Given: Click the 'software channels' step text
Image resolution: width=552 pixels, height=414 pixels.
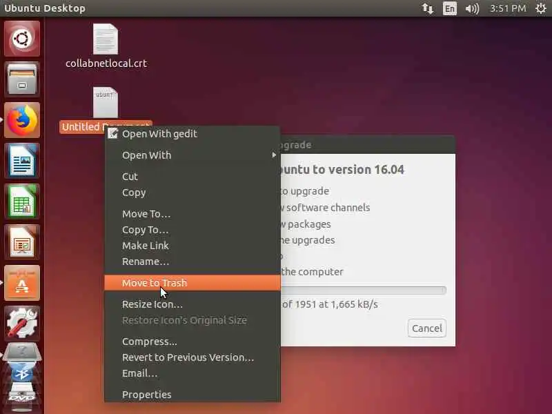Looking at the screenshot, I should pos(328,208).
